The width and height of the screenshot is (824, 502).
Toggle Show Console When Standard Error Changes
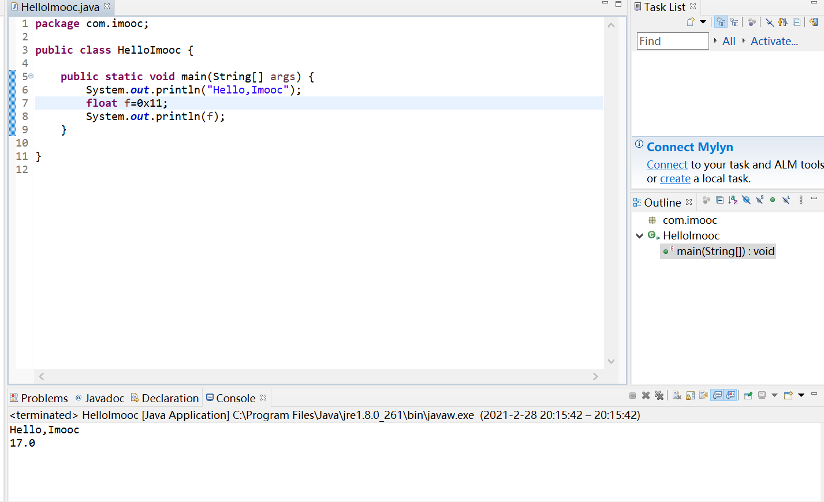[x=730, y=395]
